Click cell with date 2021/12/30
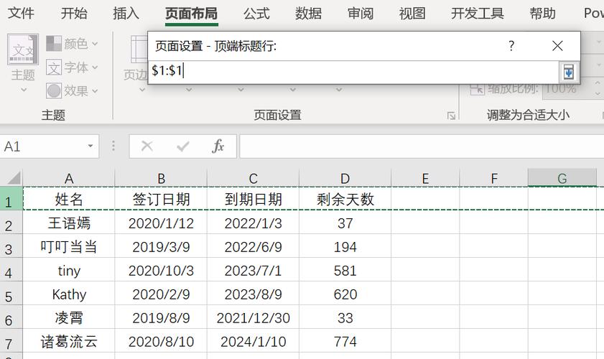 point(253,317)
